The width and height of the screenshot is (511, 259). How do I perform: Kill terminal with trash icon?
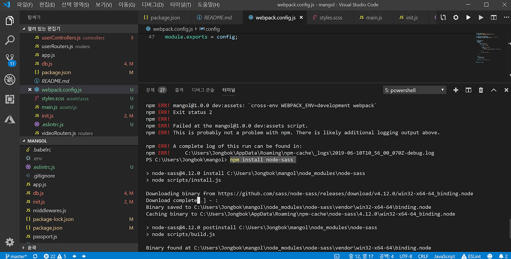(481, 90)
